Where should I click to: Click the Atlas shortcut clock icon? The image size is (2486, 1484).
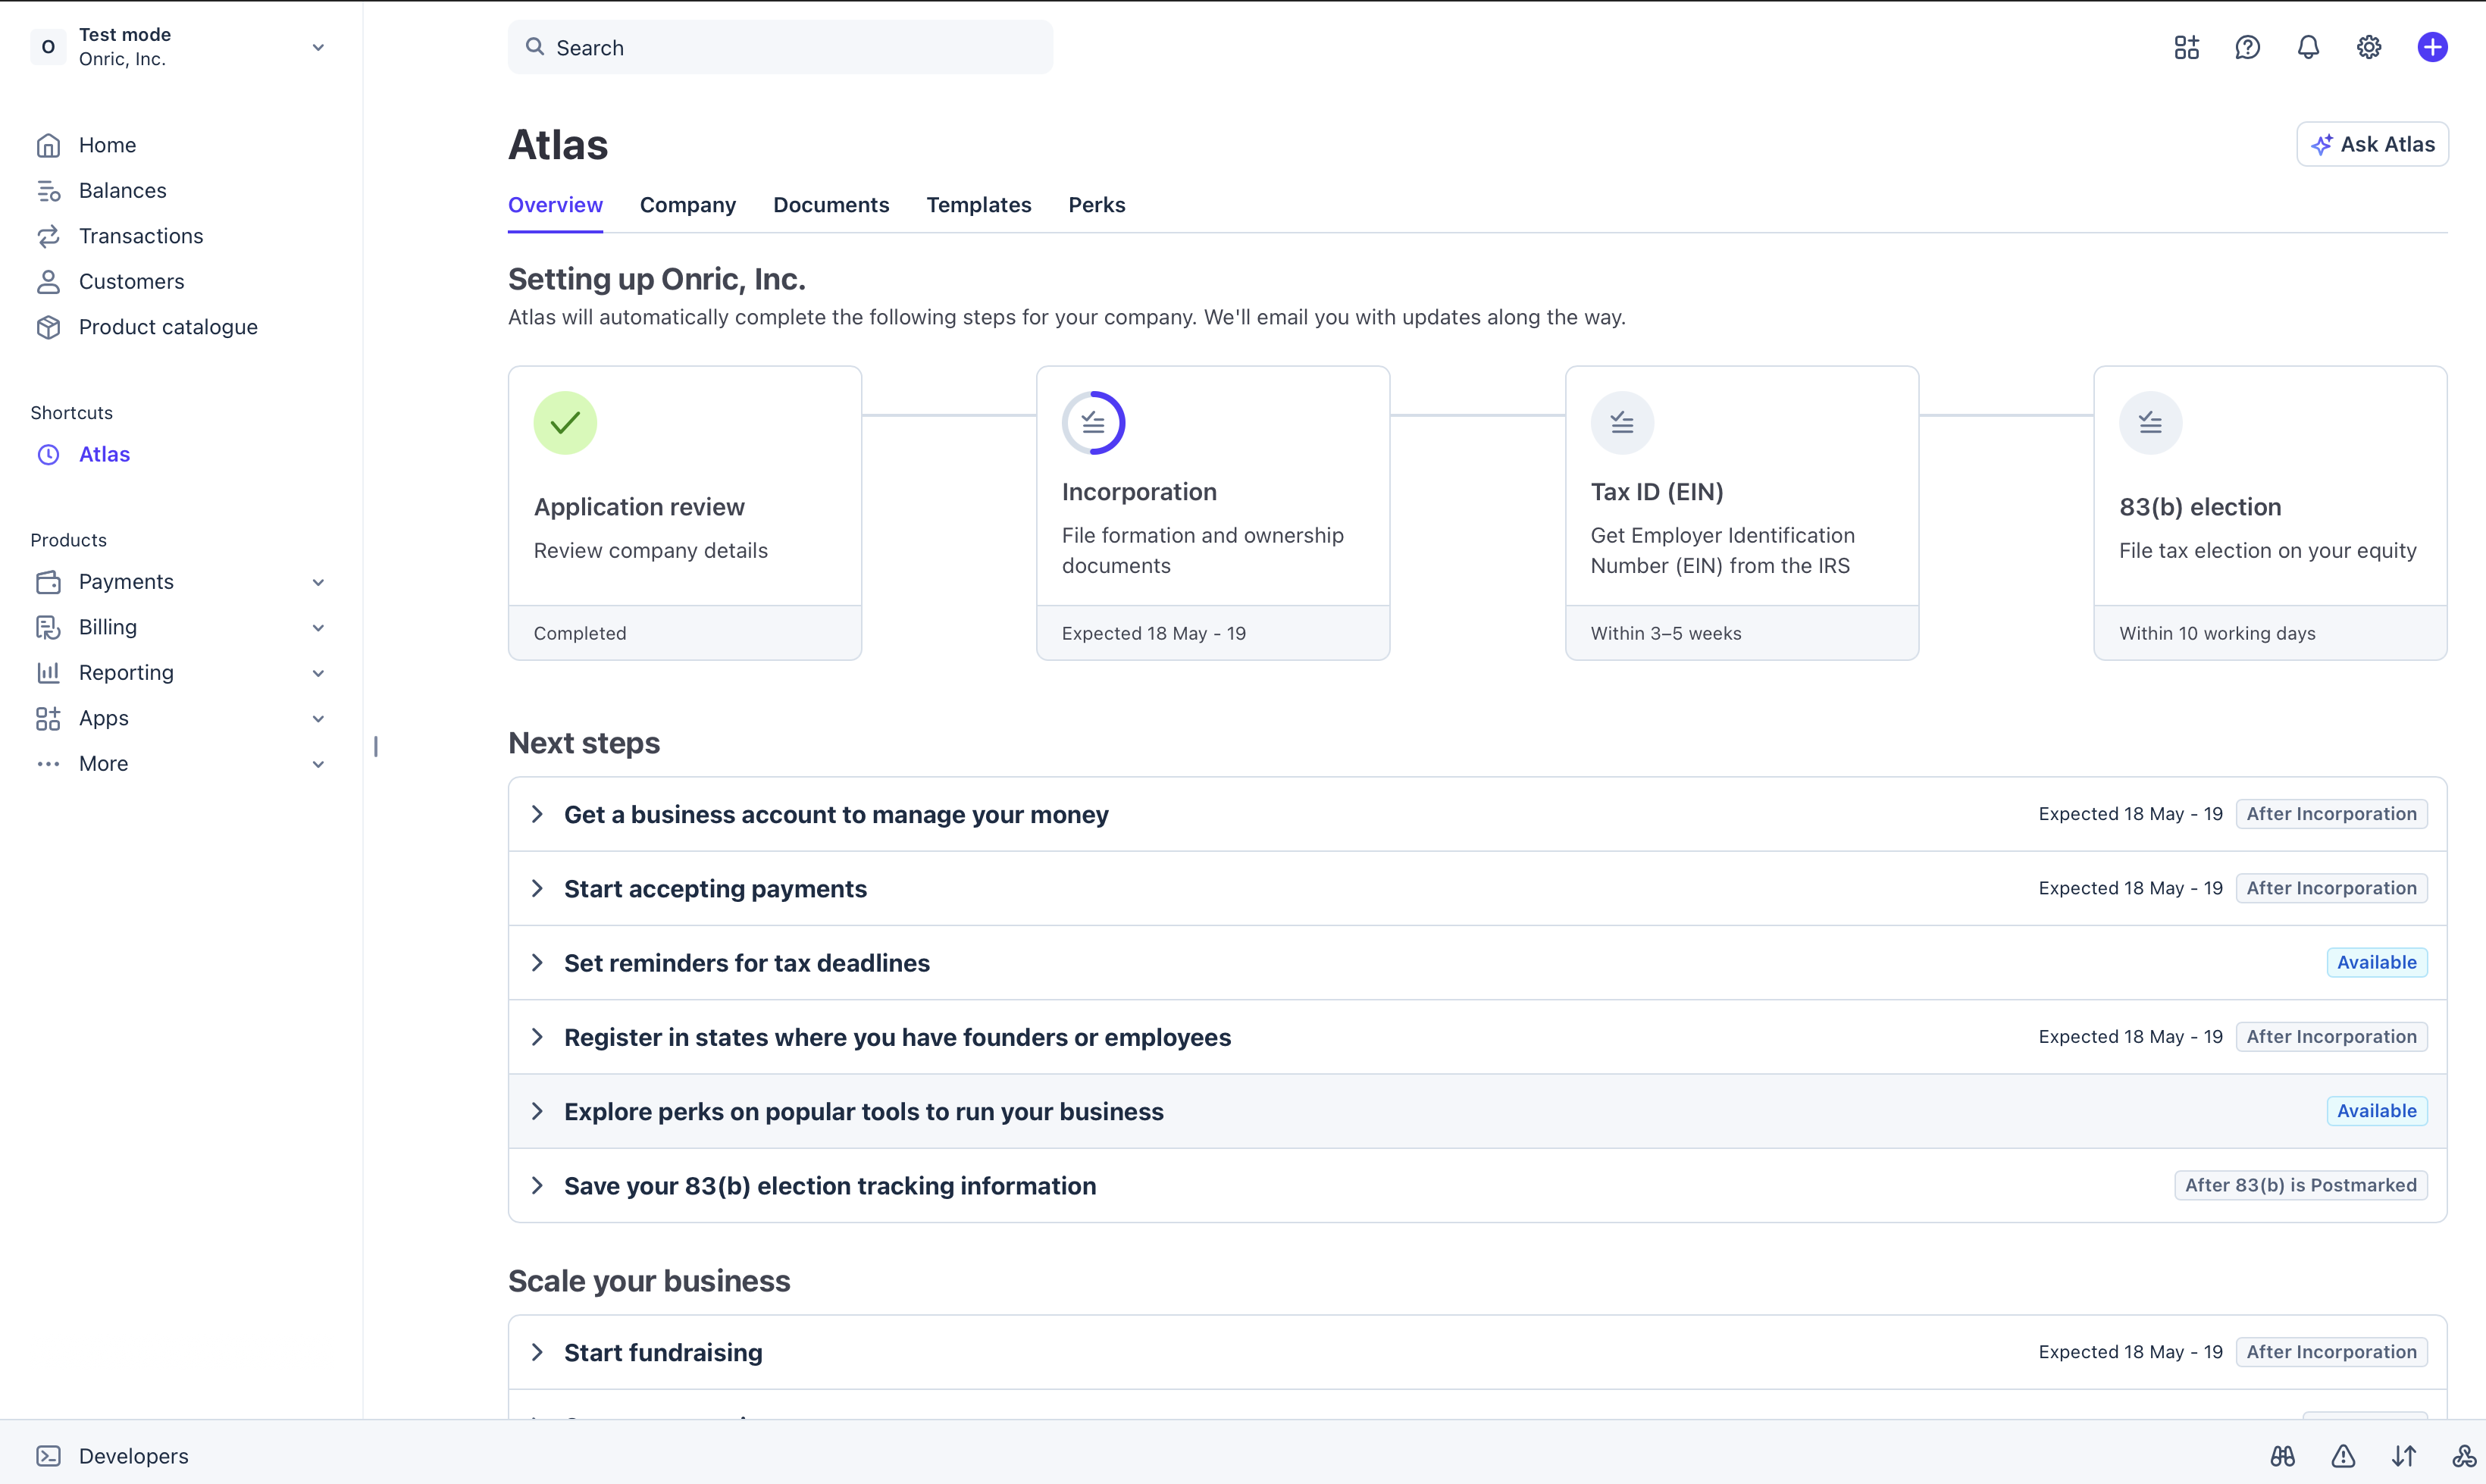tap(48, 454)
